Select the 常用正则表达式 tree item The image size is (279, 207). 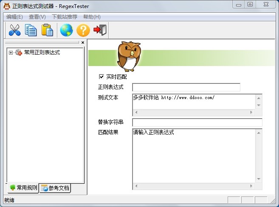tap(42, 52)
